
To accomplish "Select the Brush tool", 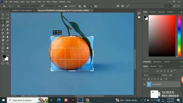I will pos(3,29).
